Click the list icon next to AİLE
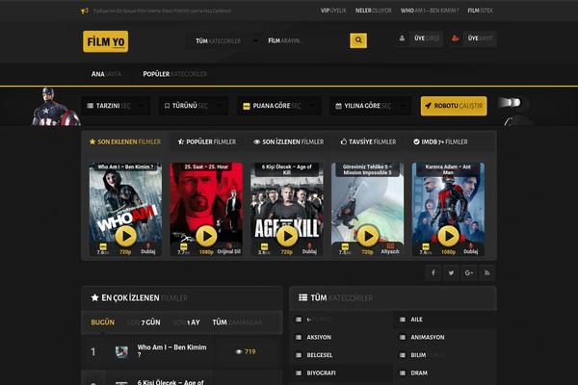Image resolution: width=578 pixels, height=385 pixels. [x=403, y=320]
